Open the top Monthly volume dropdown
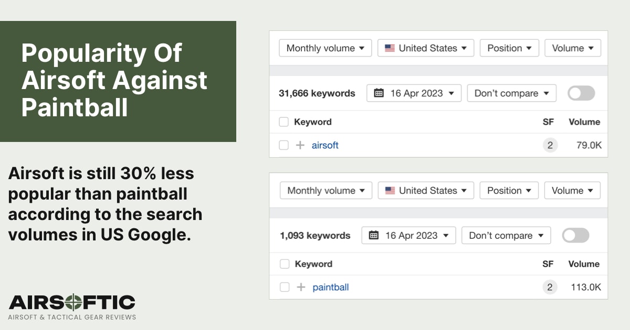This screenshot has height=330, width=630. pyautogui.click(x=325, y=48)
